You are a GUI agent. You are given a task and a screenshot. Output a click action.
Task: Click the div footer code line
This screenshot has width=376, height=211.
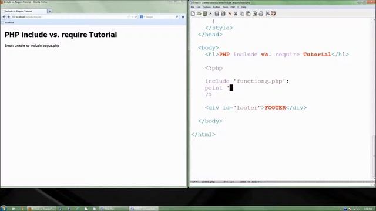pos(256,108)
